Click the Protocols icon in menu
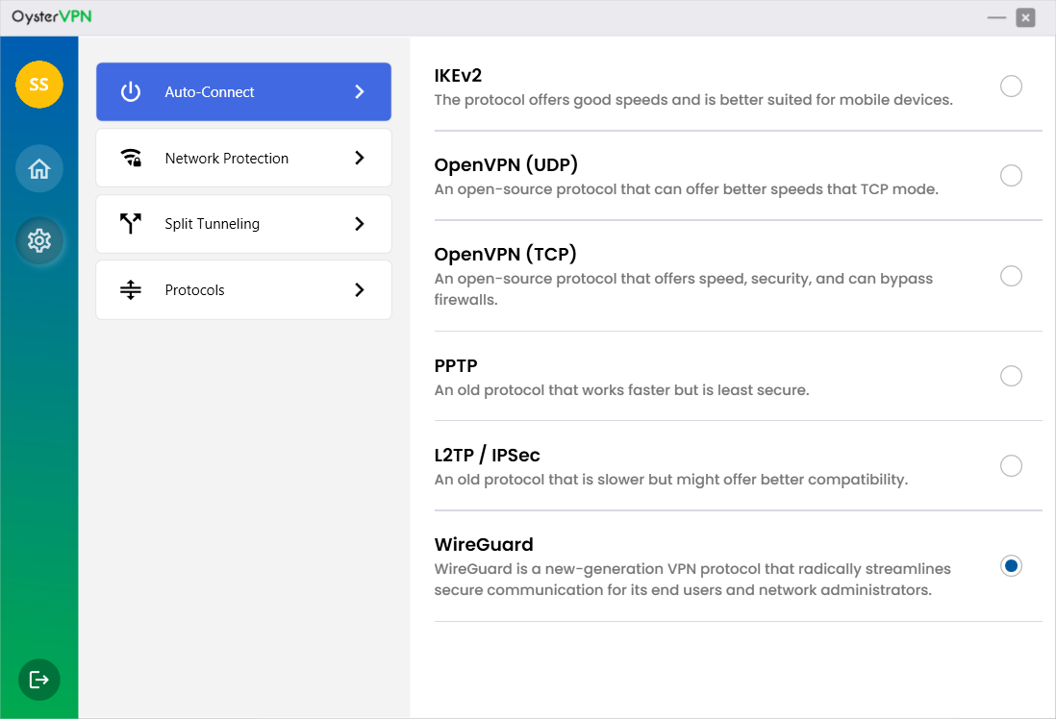This screenshot has height=719, width=1056. [131, 290]
